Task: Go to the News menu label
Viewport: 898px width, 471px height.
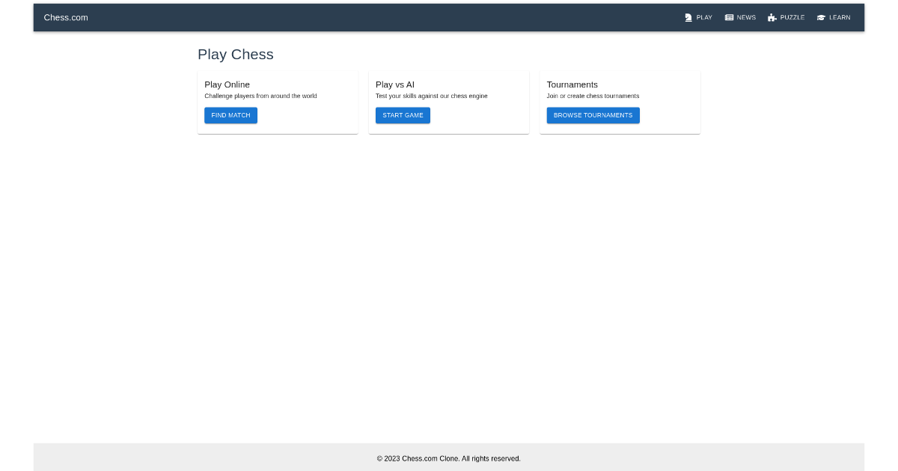Action: click(x=746, y=17)
